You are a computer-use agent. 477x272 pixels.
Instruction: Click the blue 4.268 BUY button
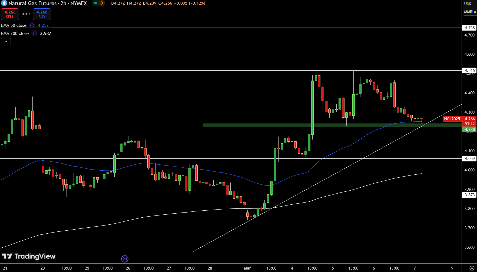click(x=42, y=14)
